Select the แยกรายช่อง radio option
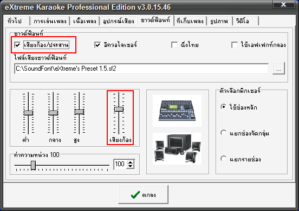 [x=223, y=159]
